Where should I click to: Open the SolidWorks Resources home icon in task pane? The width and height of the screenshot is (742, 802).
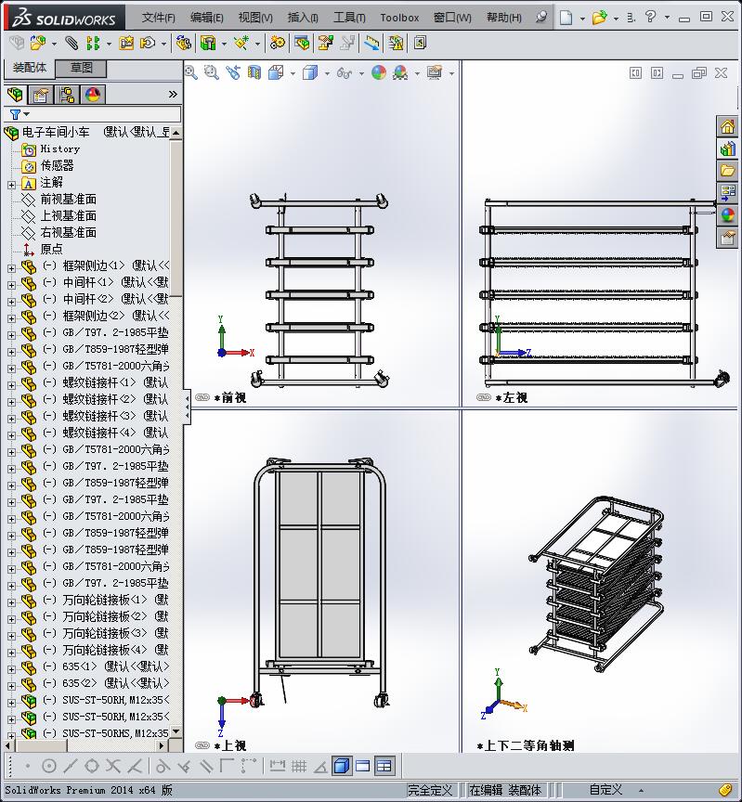[727, 126]
